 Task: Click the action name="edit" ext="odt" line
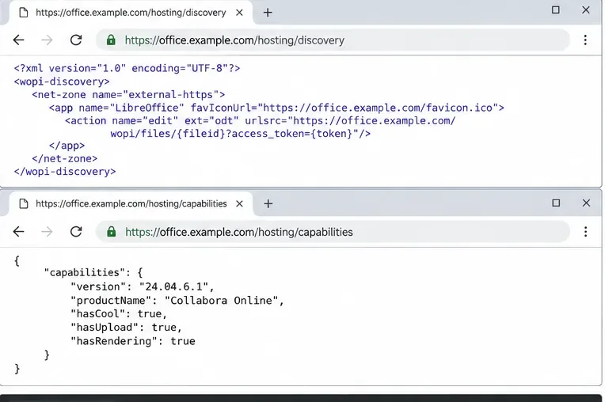[261, 121]
